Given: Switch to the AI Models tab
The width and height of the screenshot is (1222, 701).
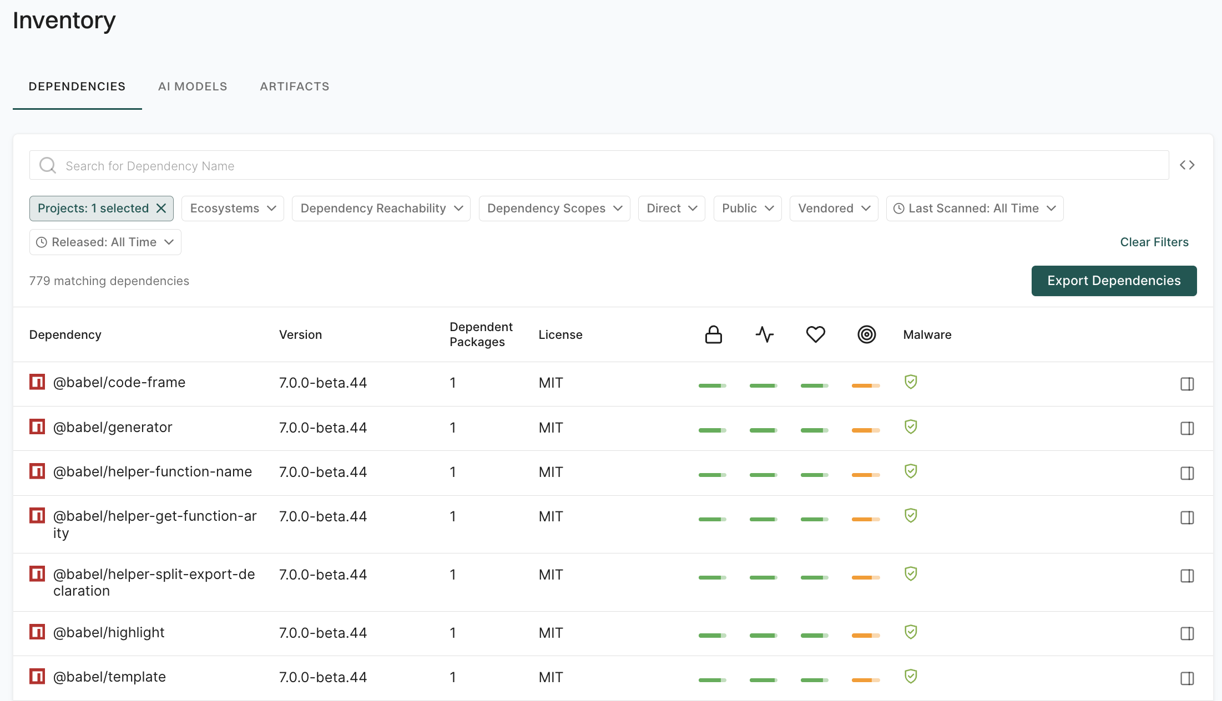Looking at the screenshot, I should (x=193, y=87).
